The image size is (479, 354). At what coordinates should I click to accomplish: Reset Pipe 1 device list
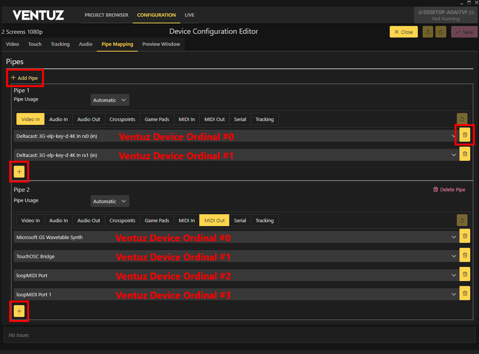(462, 119)
